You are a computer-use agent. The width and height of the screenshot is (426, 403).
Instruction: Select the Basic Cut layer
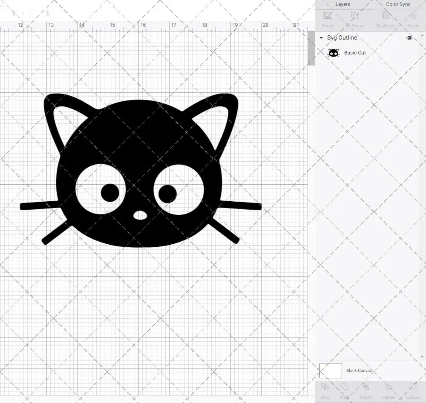coord(355,52)
